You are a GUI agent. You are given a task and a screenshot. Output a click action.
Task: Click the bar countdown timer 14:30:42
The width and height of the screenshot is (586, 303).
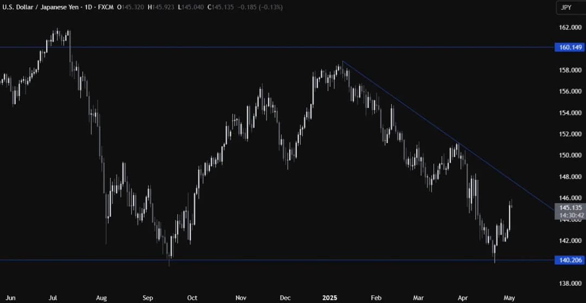(x=569, y=215)
